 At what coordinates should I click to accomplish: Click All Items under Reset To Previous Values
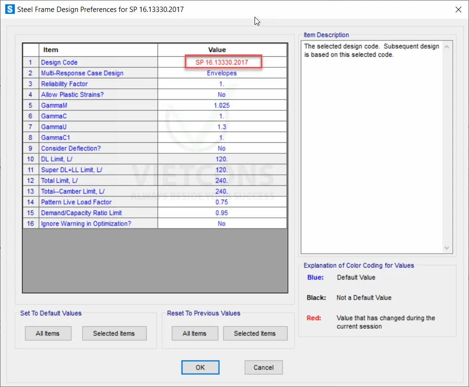pos(194,333)
